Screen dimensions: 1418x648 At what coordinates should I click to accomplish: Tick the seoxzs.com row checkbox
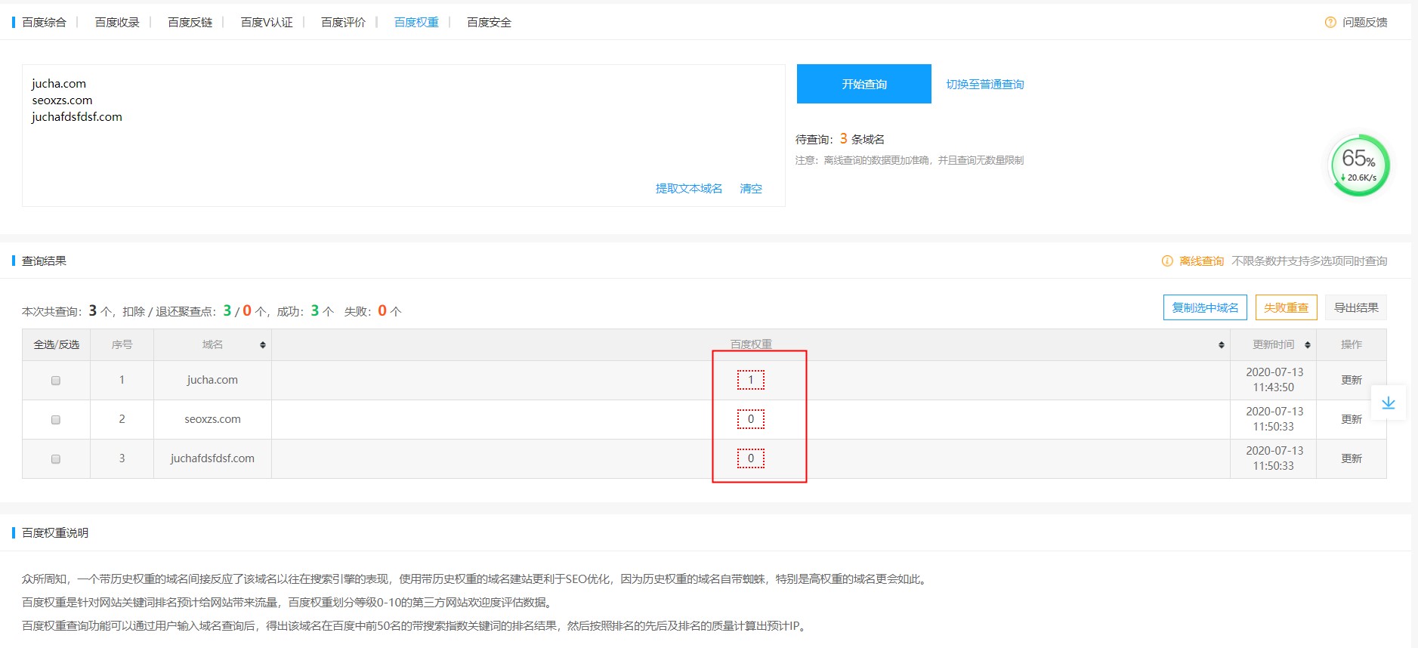[x=56, y=420]
